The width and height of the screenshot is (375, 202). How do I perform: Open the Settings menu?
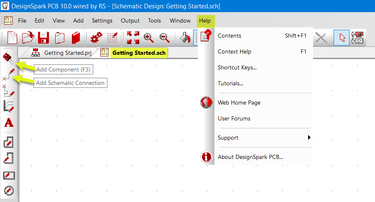tap(102, 20)
